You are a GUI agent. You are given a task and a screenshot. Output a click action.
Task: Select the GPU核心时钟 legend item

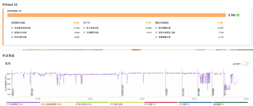point(92,103)
